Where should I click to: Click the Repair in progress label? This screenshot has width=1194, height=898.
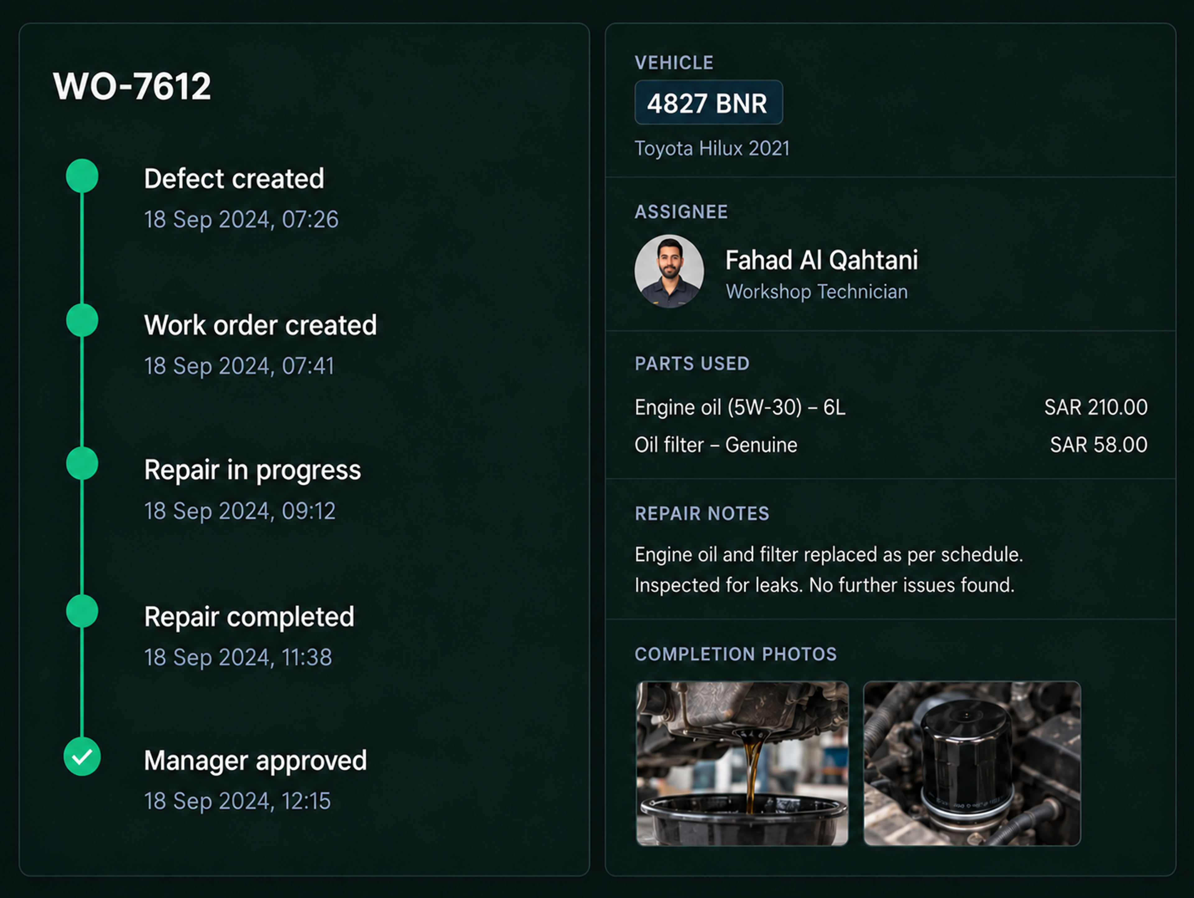[x=252, y=470]
